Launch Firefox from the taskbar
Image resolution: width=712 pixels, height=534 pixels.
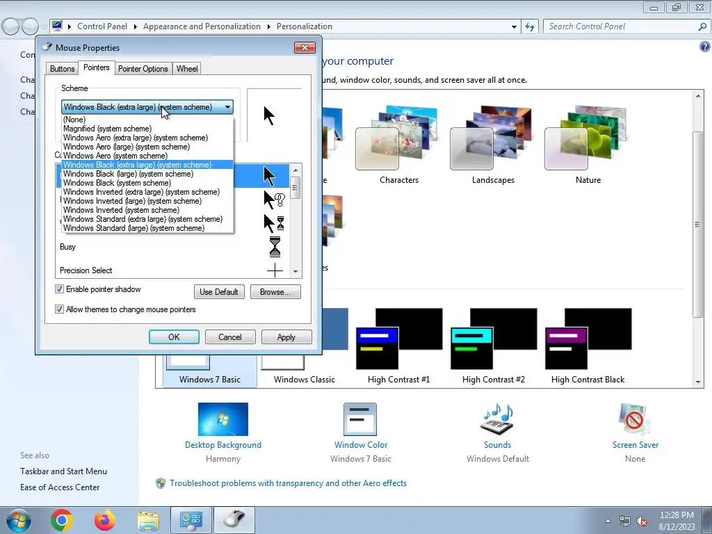[105, 520]
